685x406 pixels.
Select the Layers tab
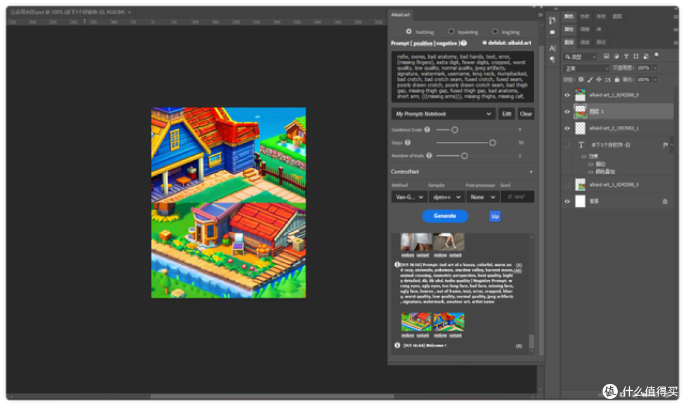[569, 42]
